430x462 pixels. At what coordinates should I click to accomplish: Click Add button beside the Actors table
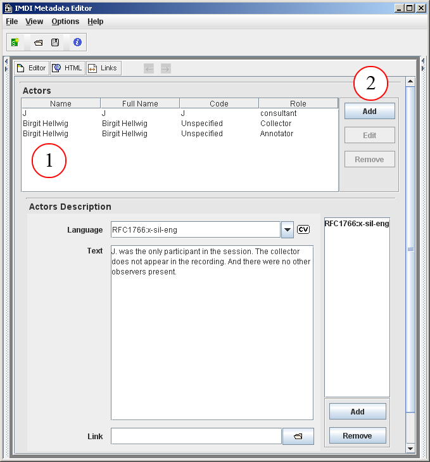point(369,112)
